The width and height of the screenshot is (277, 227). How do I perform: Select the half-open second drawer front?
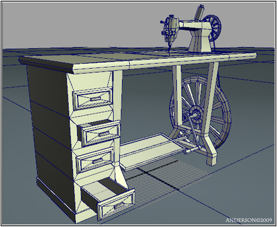[101, 133]
